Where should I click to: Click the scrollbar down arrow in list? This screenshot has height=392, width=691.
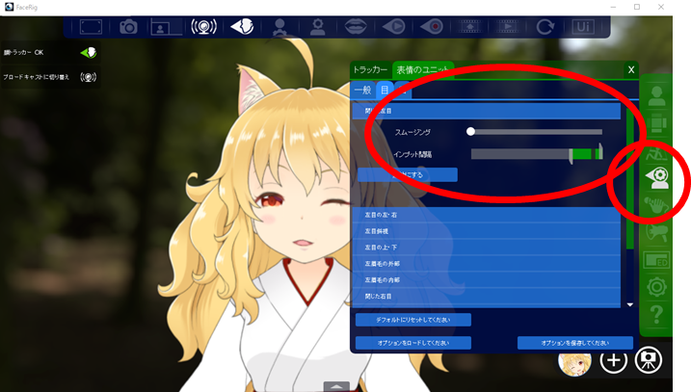coord(630,304)
